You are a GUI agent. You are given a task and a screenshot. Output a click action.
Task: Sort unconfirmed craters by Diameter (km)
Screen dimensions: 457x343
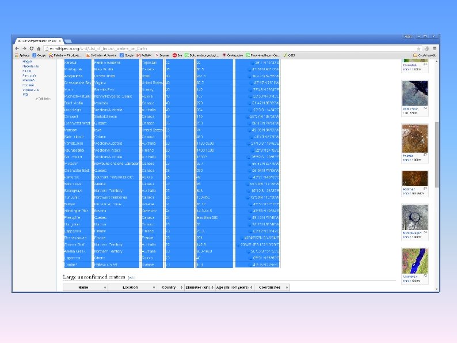coord(200,288)
